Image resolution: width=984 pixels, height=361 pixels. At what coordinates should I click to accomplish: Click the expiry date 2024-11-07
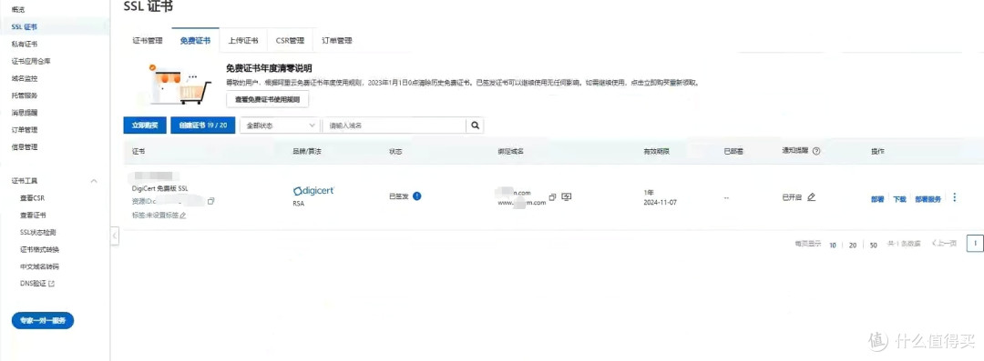[x=660, y=203]
